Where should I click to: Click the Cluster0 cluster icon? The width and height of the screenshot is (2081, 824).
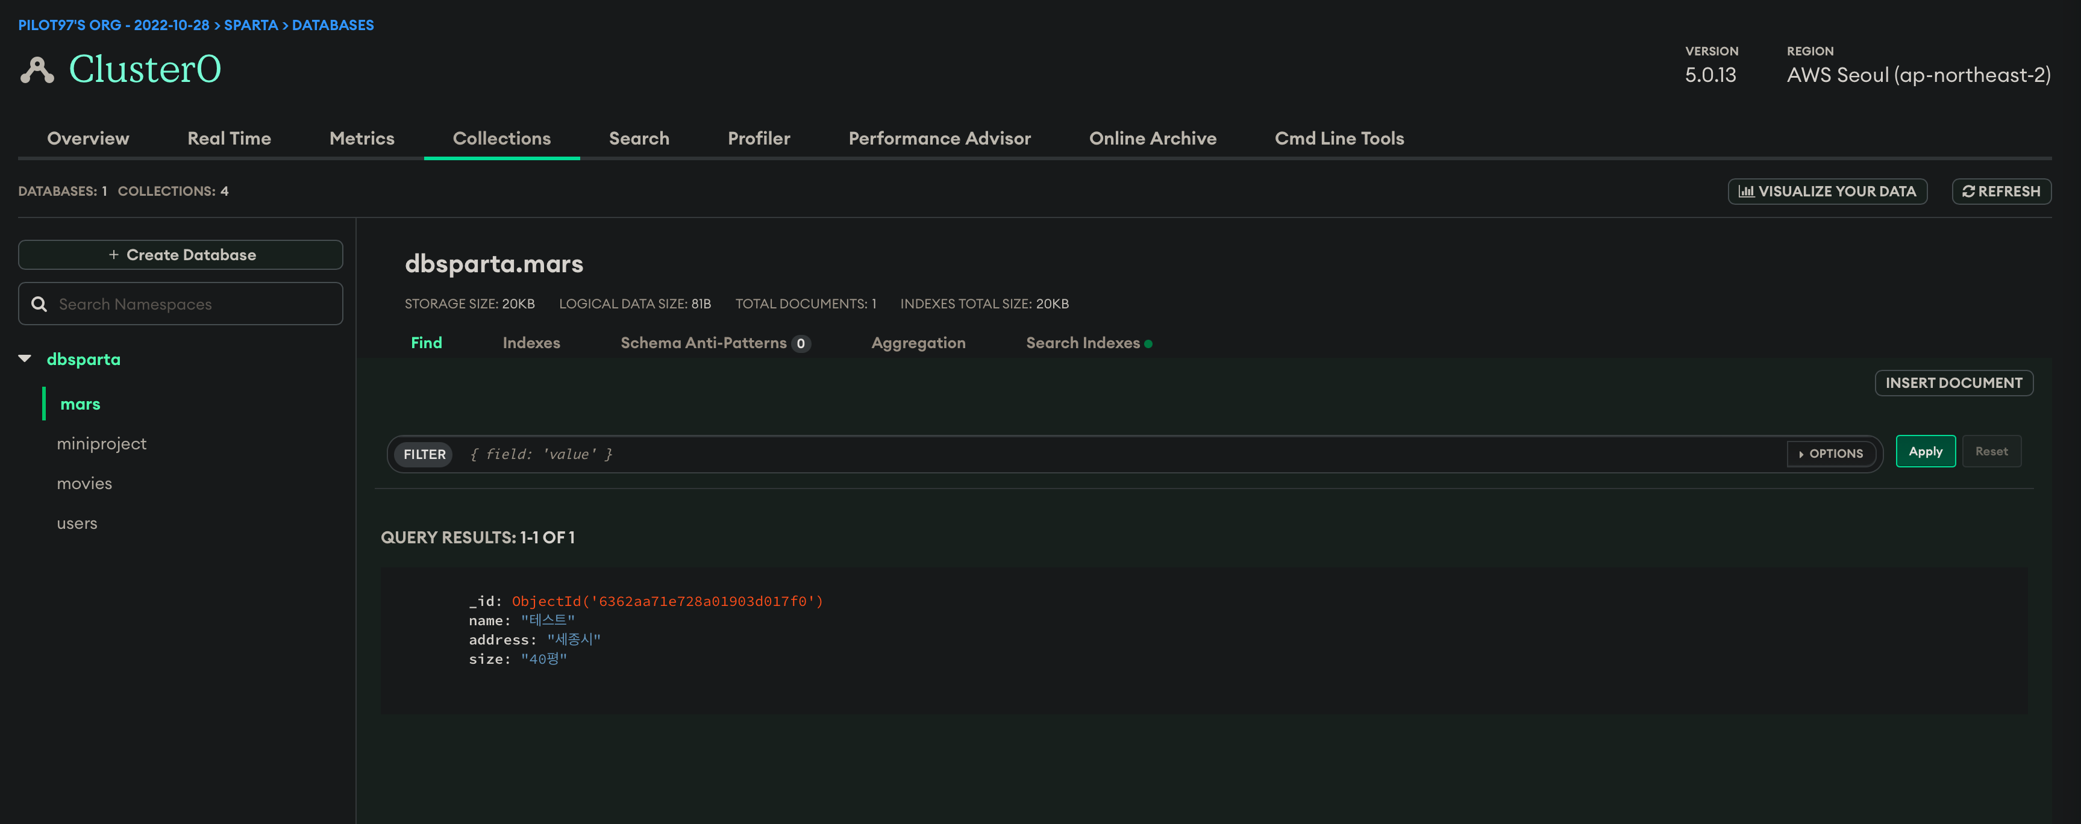click(x=37, y=70)
